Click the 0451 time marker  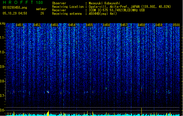tap(19, 25)
